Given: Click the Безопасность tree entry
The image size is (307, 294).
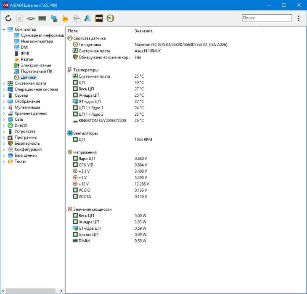Looking at the screenshot, I should click(27, 143).
